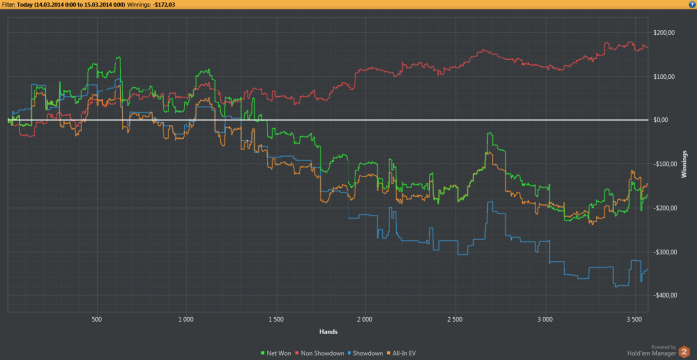
Task: Click the 1 000 hands axis tick label
Action: (186, 319)
